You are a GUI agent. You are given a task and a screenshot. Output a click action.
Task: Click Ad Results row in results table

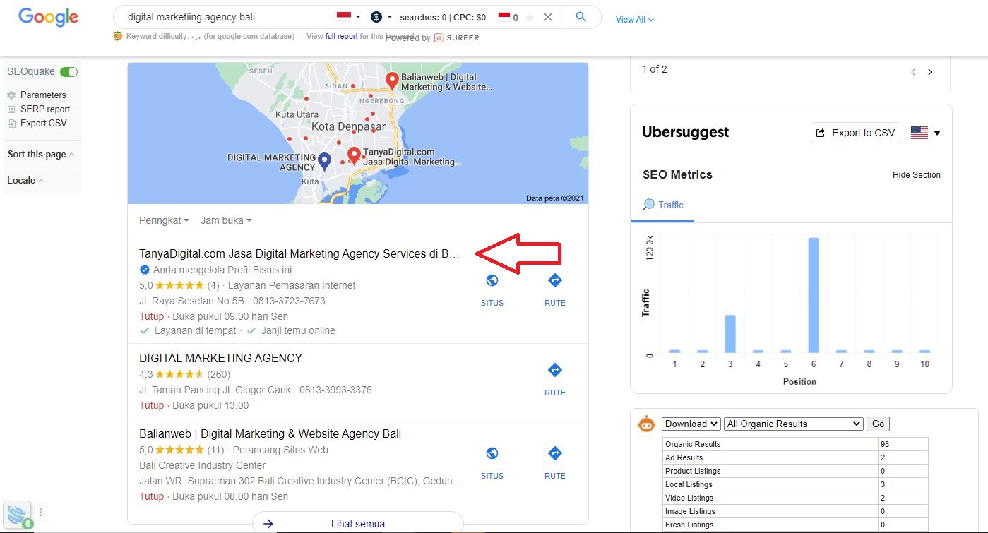coord(795,457)
